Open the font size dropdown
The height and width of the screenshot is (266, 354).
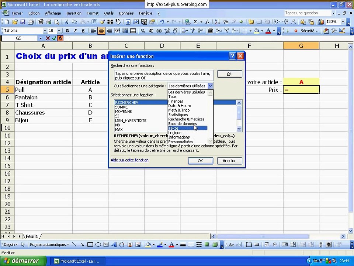(59, 31)
